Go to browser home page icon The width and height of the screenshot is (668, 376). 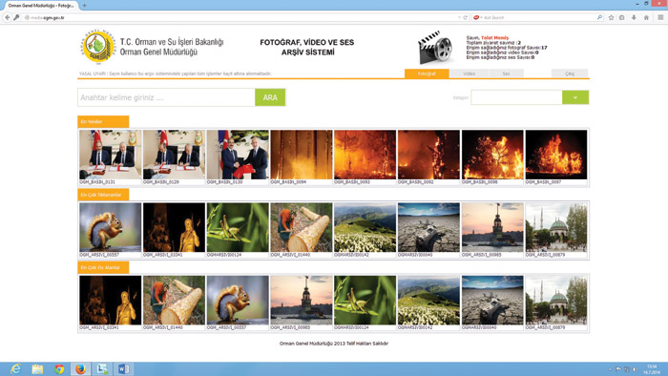point(646,17)
